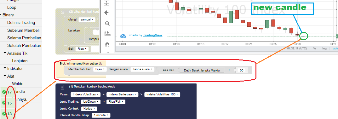
Task: Click the 04:32:17 (UTC) clock
Action: (297, 48)
